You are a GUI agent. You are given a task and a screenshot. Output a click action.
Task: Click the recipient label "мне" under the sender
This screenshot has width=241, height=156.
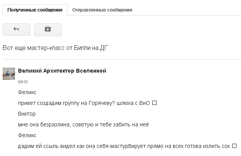pos(23,81)
